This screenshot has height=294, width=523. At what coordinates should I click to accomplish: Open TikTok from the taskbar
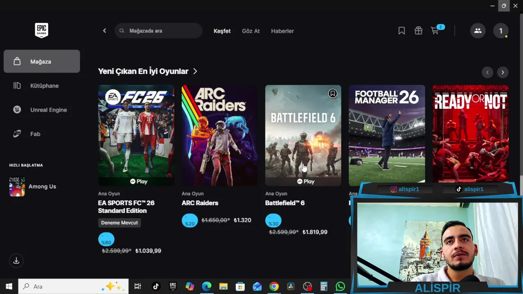click(156, 286)
